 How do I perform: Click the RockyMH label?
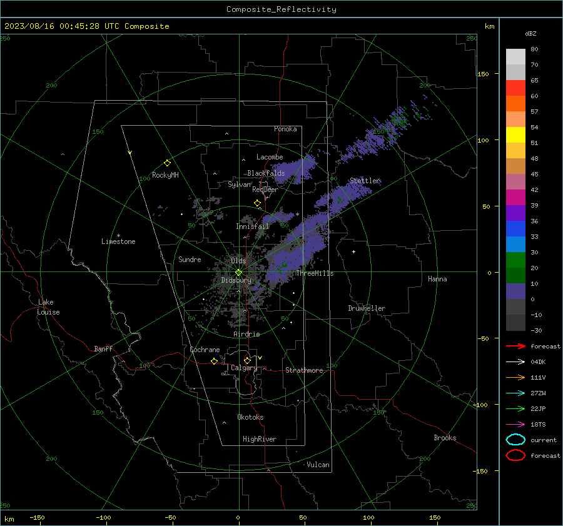(165, 175)
